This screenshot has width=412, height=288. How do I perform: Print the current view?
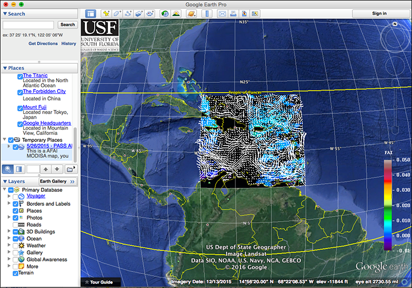[233, 14]
